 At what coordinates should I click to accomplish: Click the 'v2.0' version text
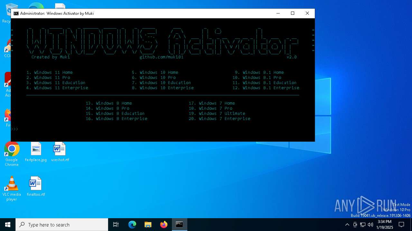click(x=292, y=57)
